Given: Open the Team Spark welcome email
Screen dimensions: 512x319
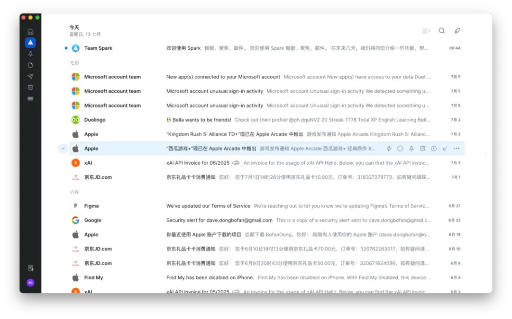Looking at the screenshot, I should (266, 48).
